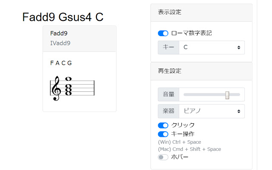272x170 pixels.
Task: Toggle the クリック switch
Action: click(163, 125)
